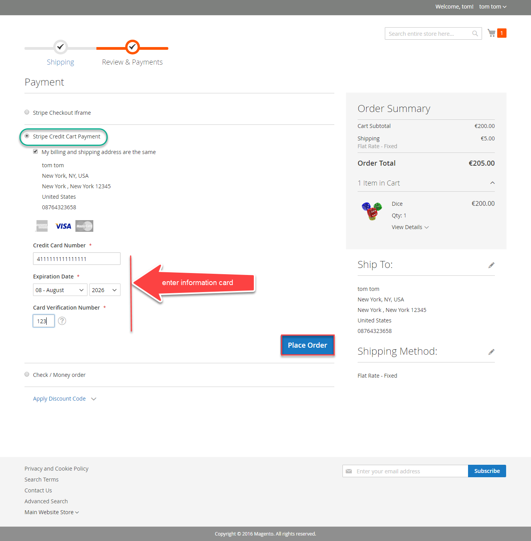The height and width of the screenshot is (541, 531).
Task: Edit Ship To address pencil icon
Action: (491, 265)
